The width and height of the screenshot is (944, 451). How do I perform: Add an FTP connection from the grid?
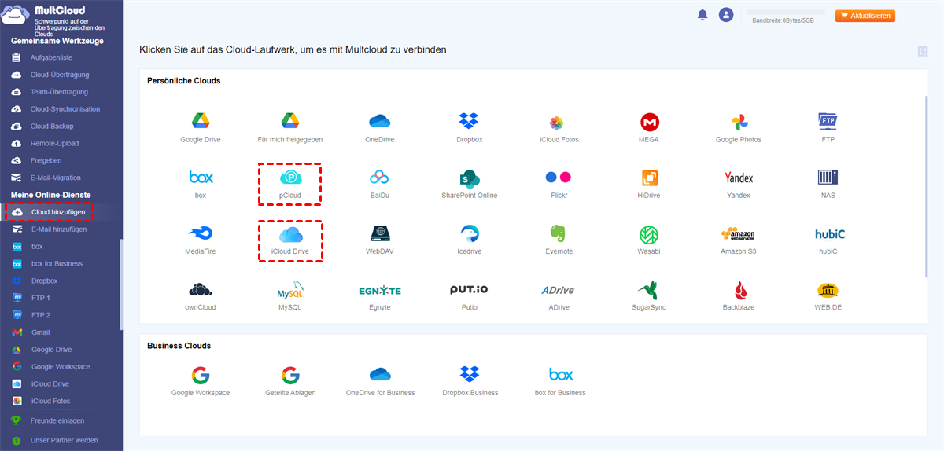[x=828, y=128]
